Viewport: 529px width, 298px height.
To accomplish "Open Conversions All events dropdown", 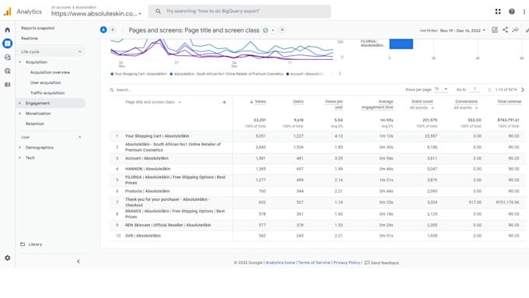I will click(x=466, y=108).
